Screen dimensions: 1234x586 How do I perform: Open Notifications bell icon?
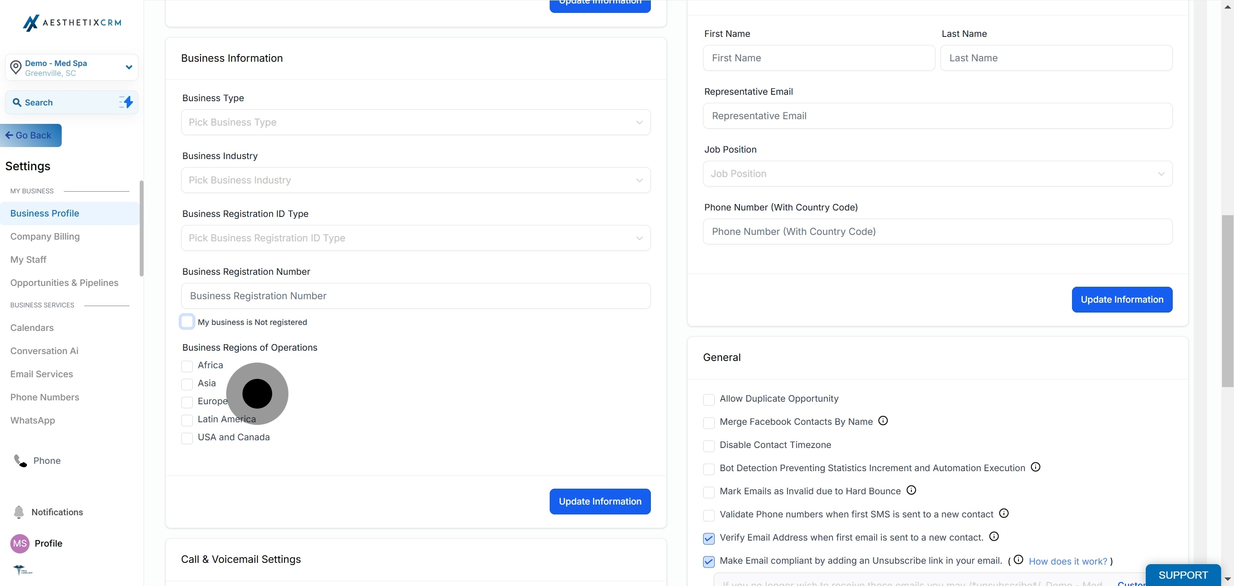coord(19,512)
